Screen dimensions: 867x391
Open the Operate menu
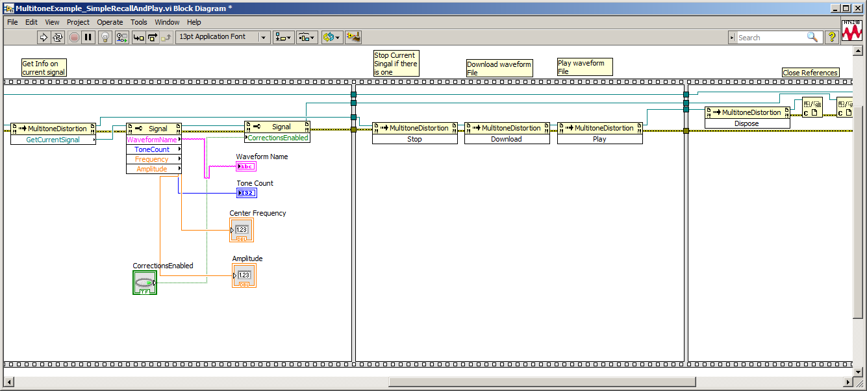pyautogui.click(x=110, y=22)
